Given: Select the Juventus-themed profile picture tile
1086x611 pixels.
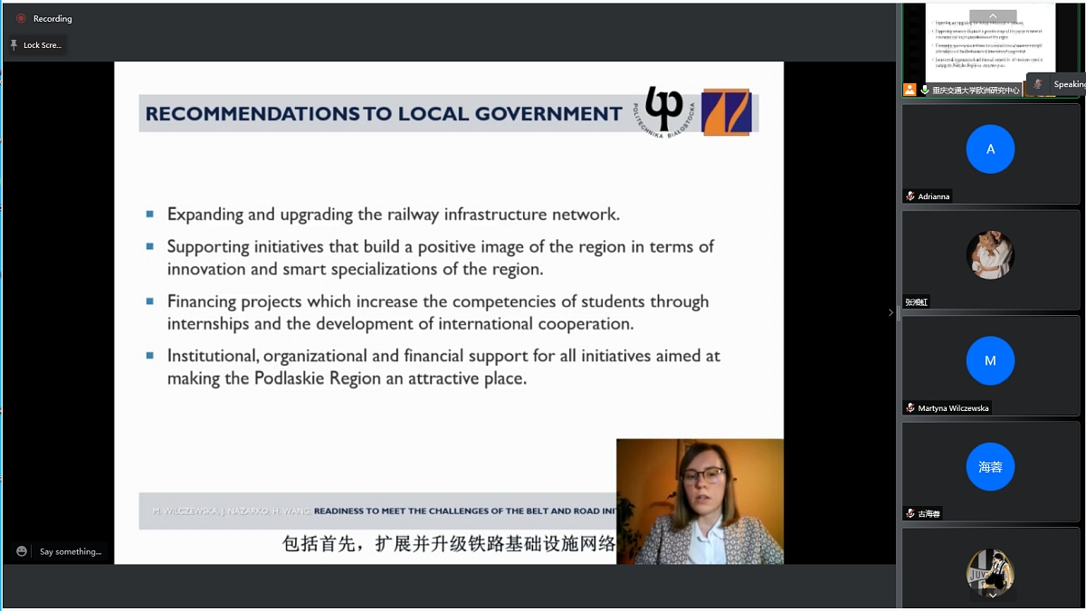Looking at the screenshot, I should [990, 572].
